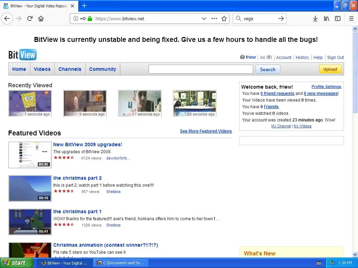The width and height of the screenshot is (358, 268).
Task: Close the BitView browser tab
Action: (72, 6)
